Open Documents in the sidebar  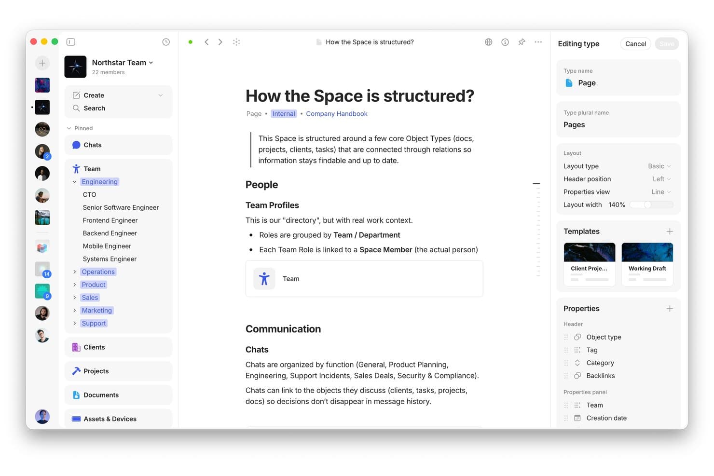pyautogui.click(x=119, y=395)
